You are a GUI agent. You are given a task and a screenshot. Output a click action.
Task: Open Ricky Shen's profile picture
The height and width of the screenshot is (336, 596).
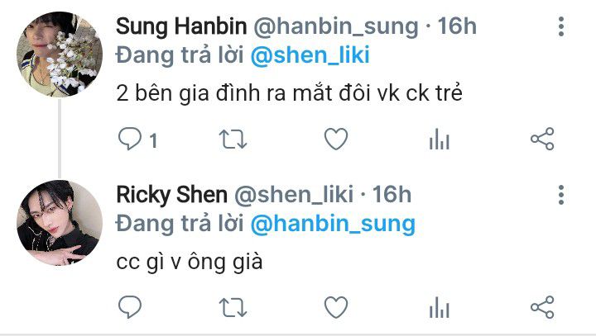click(x=60, y=223)
